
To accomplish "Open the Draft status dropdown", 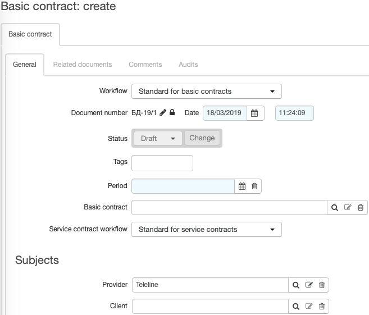I will coord(158,138).
